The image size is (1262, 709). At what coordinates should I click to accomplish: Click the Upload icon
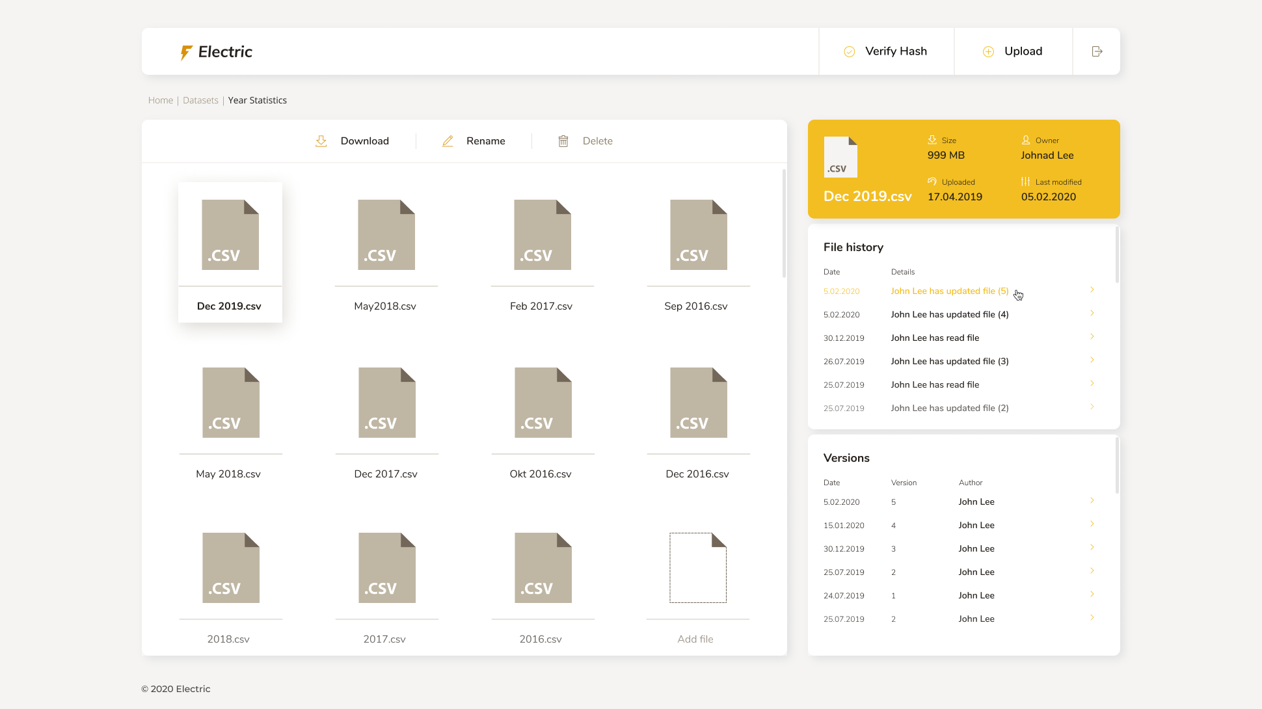pyautogui.click(x=987, y=51)
